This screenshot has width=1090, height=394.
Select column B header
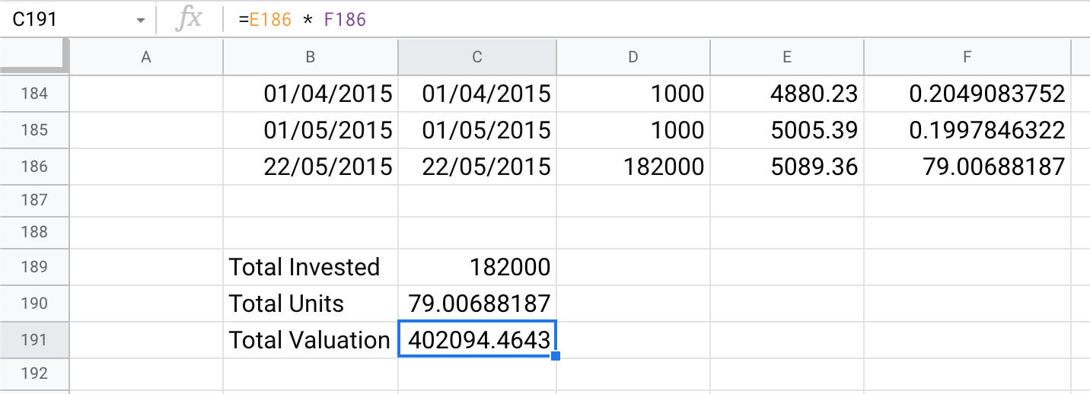tap(311, 57)
